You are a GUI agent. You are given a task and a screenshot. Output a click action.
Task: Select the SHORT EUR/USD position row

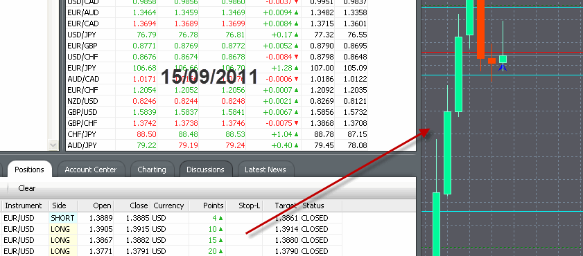tap(172, 218)
